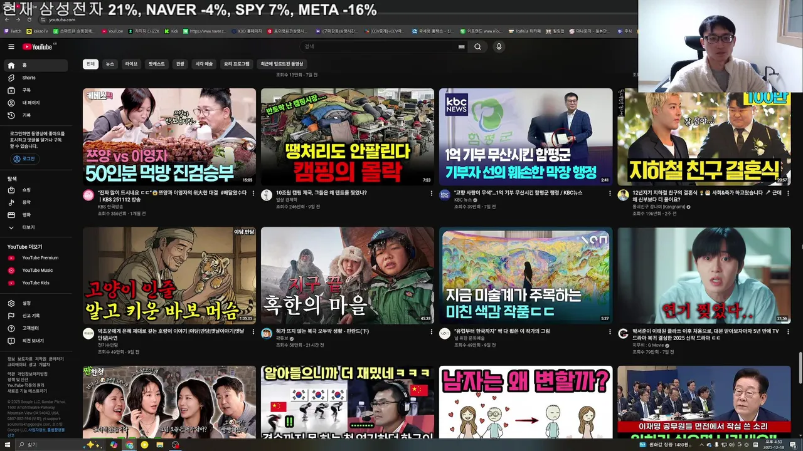Viewport: 803px width, 451px height.
Task: Open 내 페이지 in sidebar
Action: click(x=36, y=103)
